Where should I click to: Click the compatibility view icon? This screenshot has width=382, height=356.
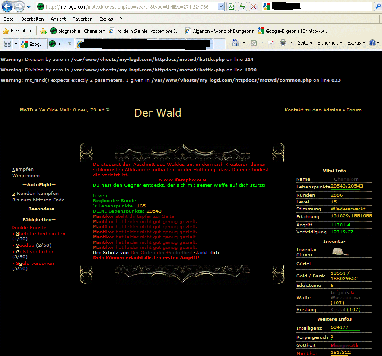pyautogui.click(x=232, y=6)
